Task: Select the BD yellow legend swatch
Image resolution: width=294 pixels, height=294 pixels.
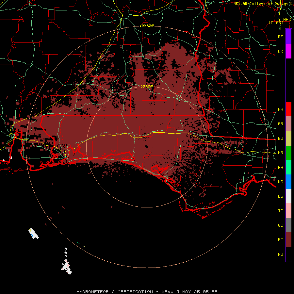Action: [288, 139]
